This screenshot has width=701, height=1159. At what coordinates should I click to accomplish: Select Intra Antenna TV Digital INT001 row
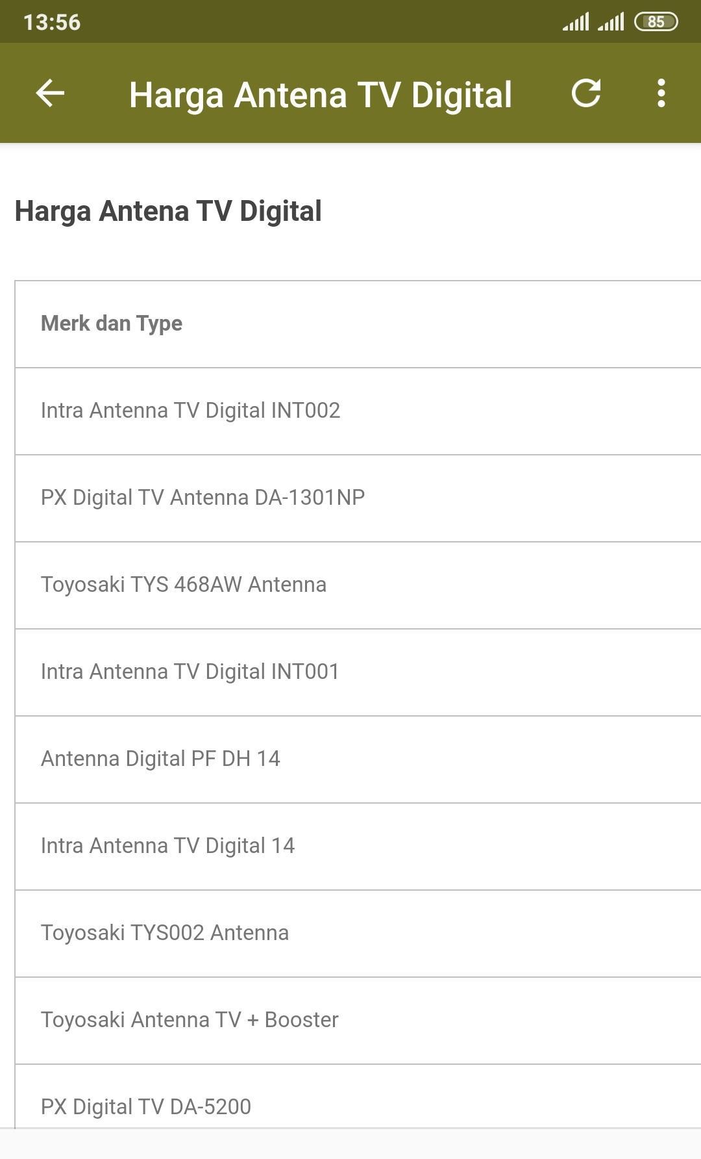point(358,672)
